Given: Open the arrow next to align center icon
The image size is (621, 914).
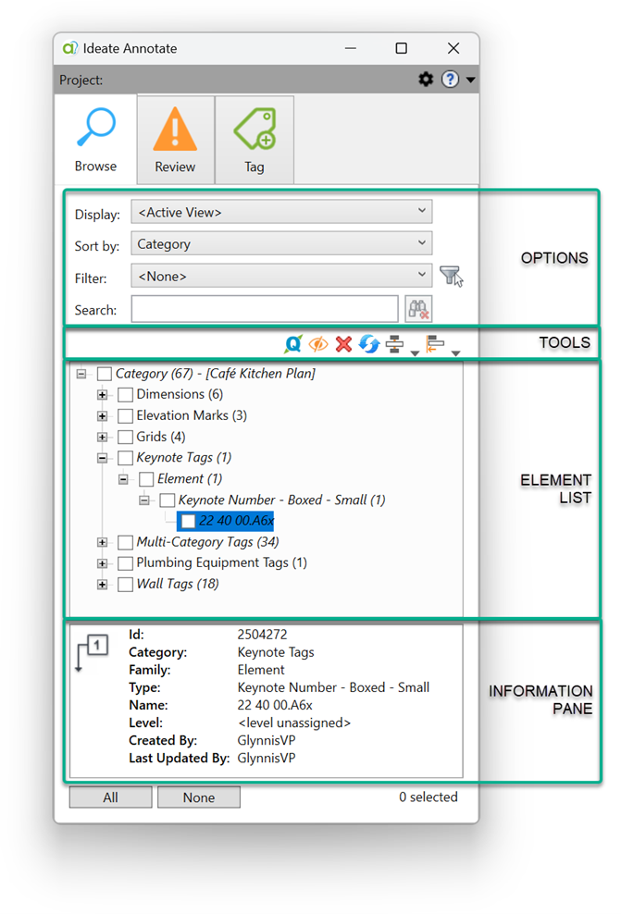Looking at the screenshot, I should pos(415,352).
